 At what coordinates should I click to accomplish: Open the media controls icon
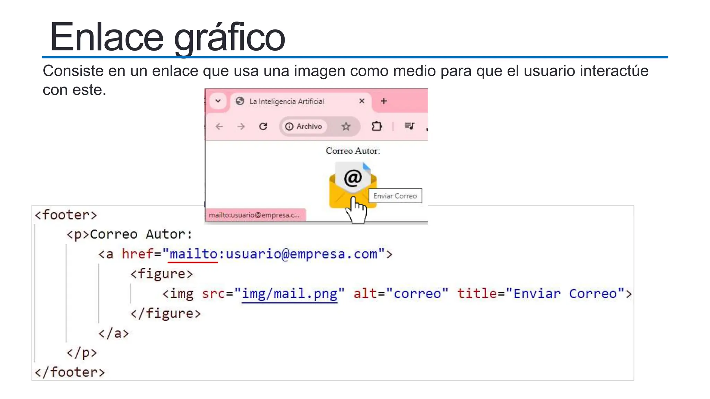409,126
